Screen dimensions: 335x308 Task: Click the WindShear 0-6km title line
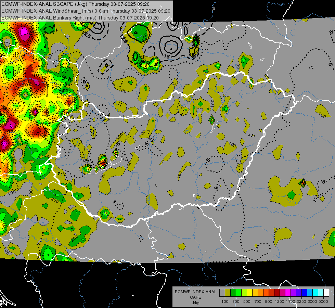(x=86, y=11)
